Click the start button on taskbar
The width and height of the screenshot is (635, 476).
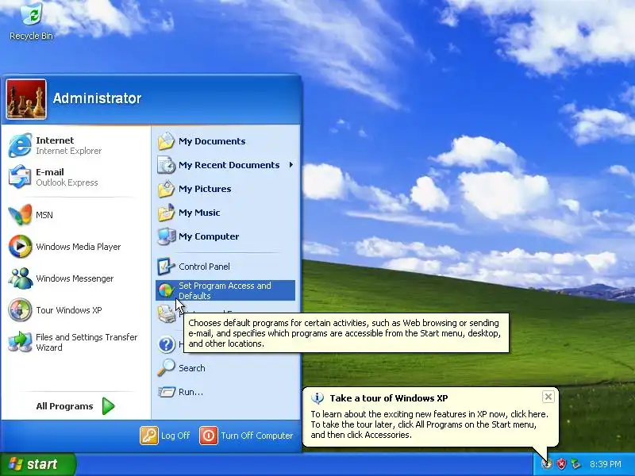coord(37,464)
